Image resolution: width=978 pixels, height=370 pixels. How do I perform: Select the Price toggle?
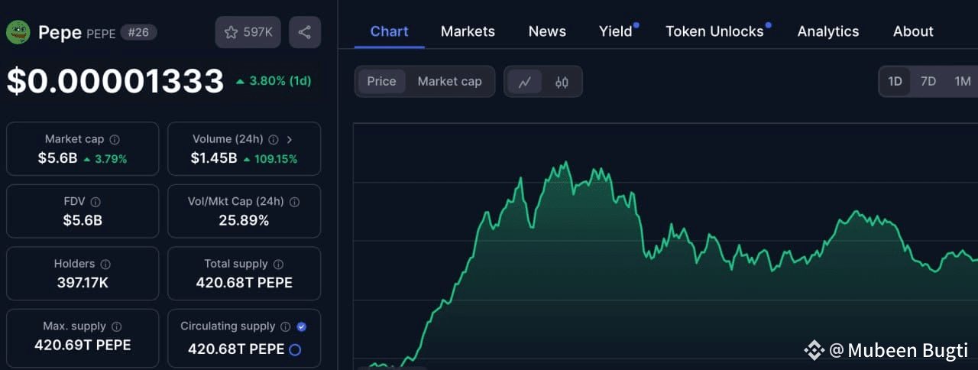click(381, 82)
